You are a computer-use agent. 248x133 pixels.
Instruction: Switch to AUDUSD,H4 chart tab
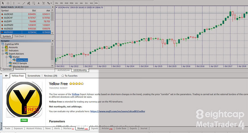point(63,70)
